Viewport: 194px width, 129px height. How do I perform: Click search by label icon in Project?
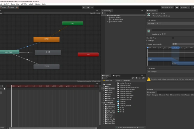tap(136, 78)
